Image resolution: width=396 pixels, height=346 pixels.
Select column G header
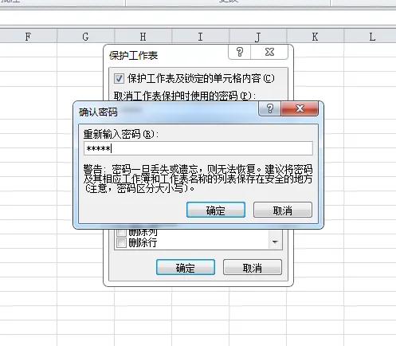tap(85, 37)
